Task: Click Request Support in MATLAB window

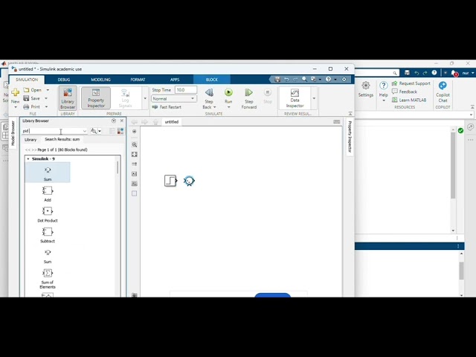Action: click(x=411, y=83)
